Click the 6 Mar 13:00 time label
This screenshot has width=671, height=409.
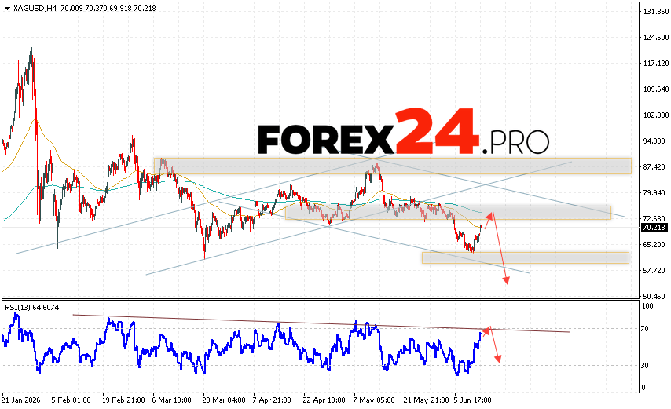coord(171,400)
